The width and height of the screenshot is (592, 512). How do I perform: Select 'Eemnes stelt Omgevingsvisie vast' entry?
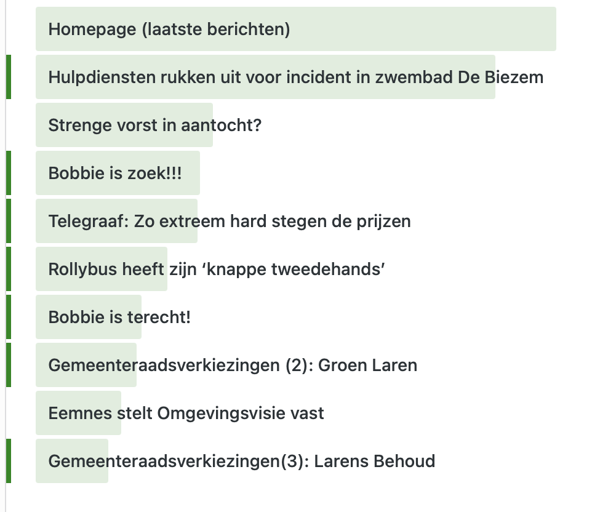pos(186,414)
